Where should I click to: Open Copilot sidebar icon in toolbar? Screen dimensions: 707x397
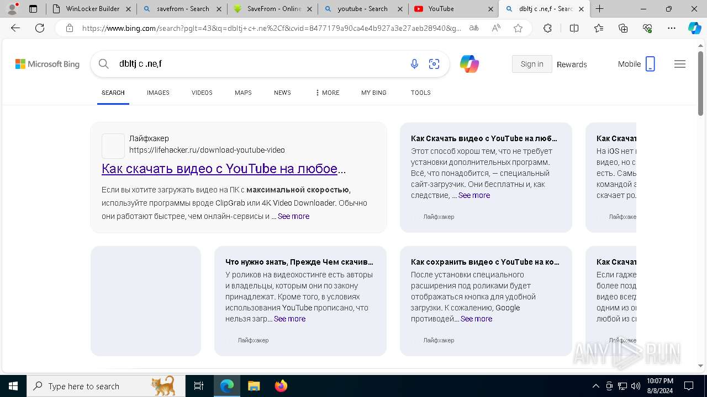(x=694, y=28)
